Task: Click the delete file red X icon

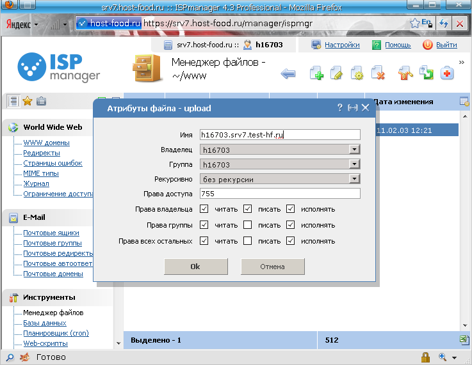Action: pyautogui.click(x=378, y=74)
